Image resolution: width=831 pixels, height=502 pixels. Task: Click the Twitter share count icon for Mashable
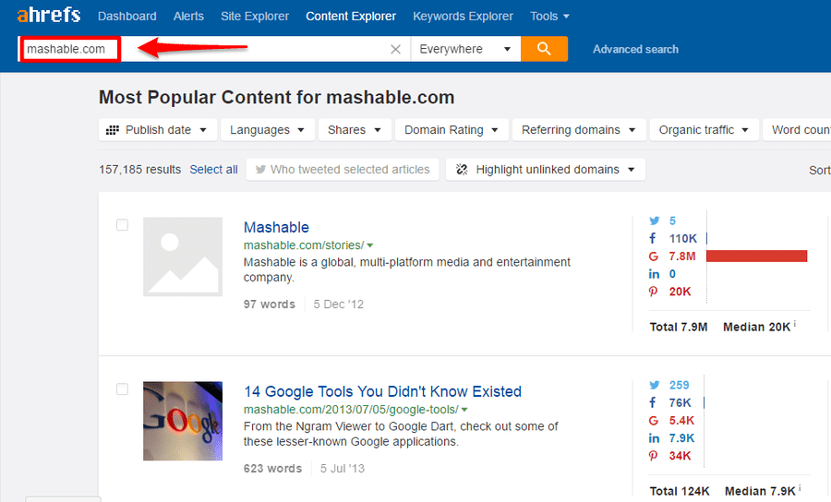point(654,221)
